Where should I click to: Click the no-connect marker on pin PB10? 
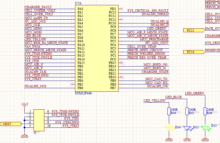[122, 77]
